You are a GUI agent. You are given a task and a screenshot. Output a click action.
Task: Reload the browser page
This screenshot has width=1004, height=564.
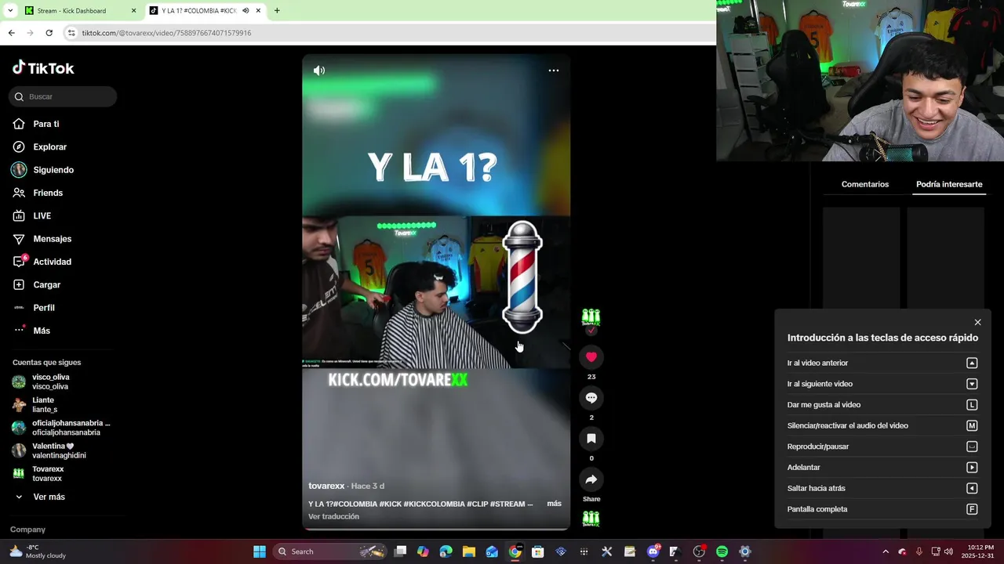49,33
